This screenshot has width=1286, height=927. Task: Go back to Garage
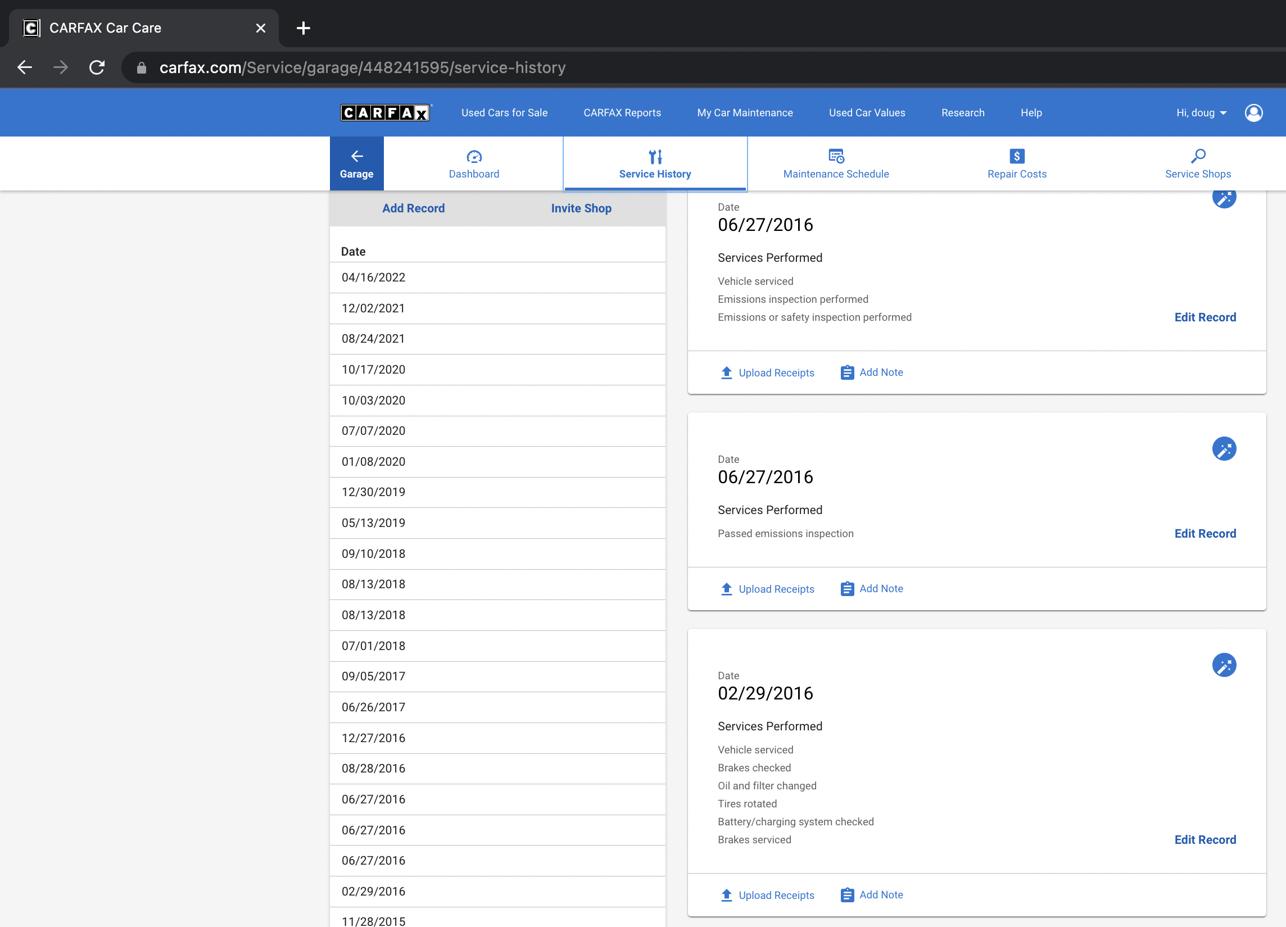pyautogui.click(x=357, y=163)
